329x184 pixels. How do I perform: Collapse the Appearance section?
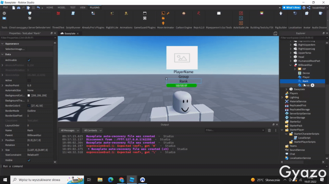click(x=2, y=44)
